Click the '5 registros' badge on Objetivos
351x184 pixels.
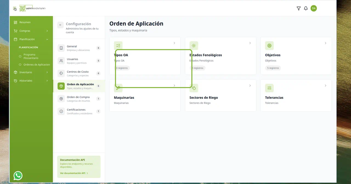[273, 68]
